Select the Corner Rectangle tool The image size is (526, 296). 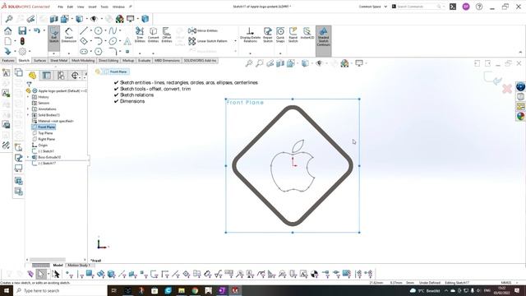[x=84, y=41]
